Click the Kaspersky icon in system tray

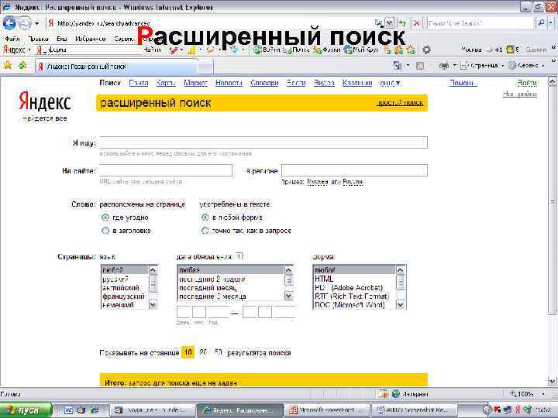(497, 410)
